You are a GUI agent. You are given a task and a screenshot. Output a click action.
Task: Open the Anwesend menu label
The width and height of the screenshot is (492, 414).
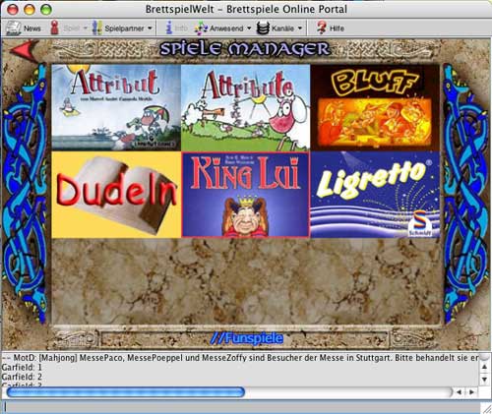(x=226, y=29)
